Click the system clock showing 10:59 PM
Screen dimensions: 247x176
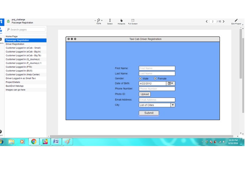click(233, 142)
